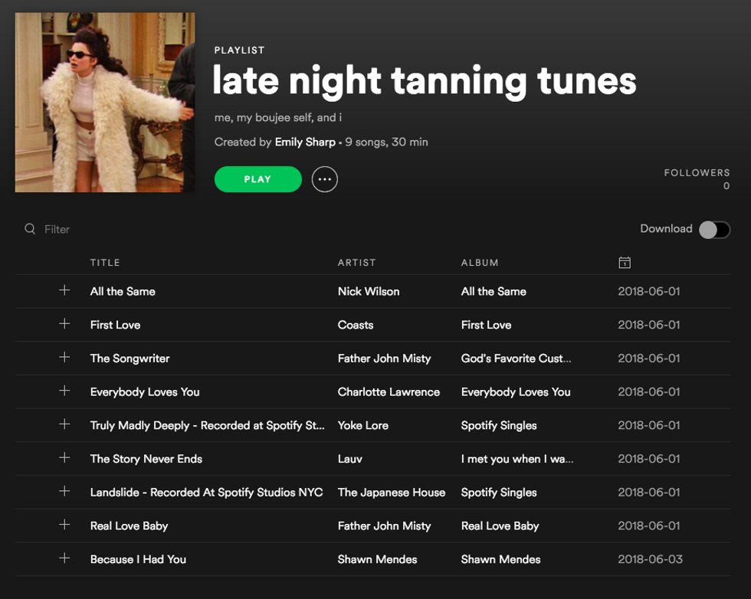Add Real Love Baby via plus icon
The width and height of the screenshot is (751, 599).
click(x=64, y=525)
